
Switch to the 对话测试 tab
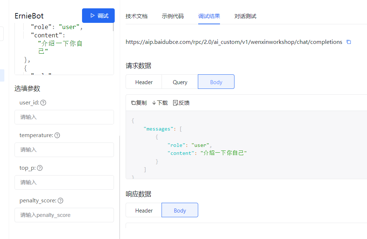[x=245, y=16]
